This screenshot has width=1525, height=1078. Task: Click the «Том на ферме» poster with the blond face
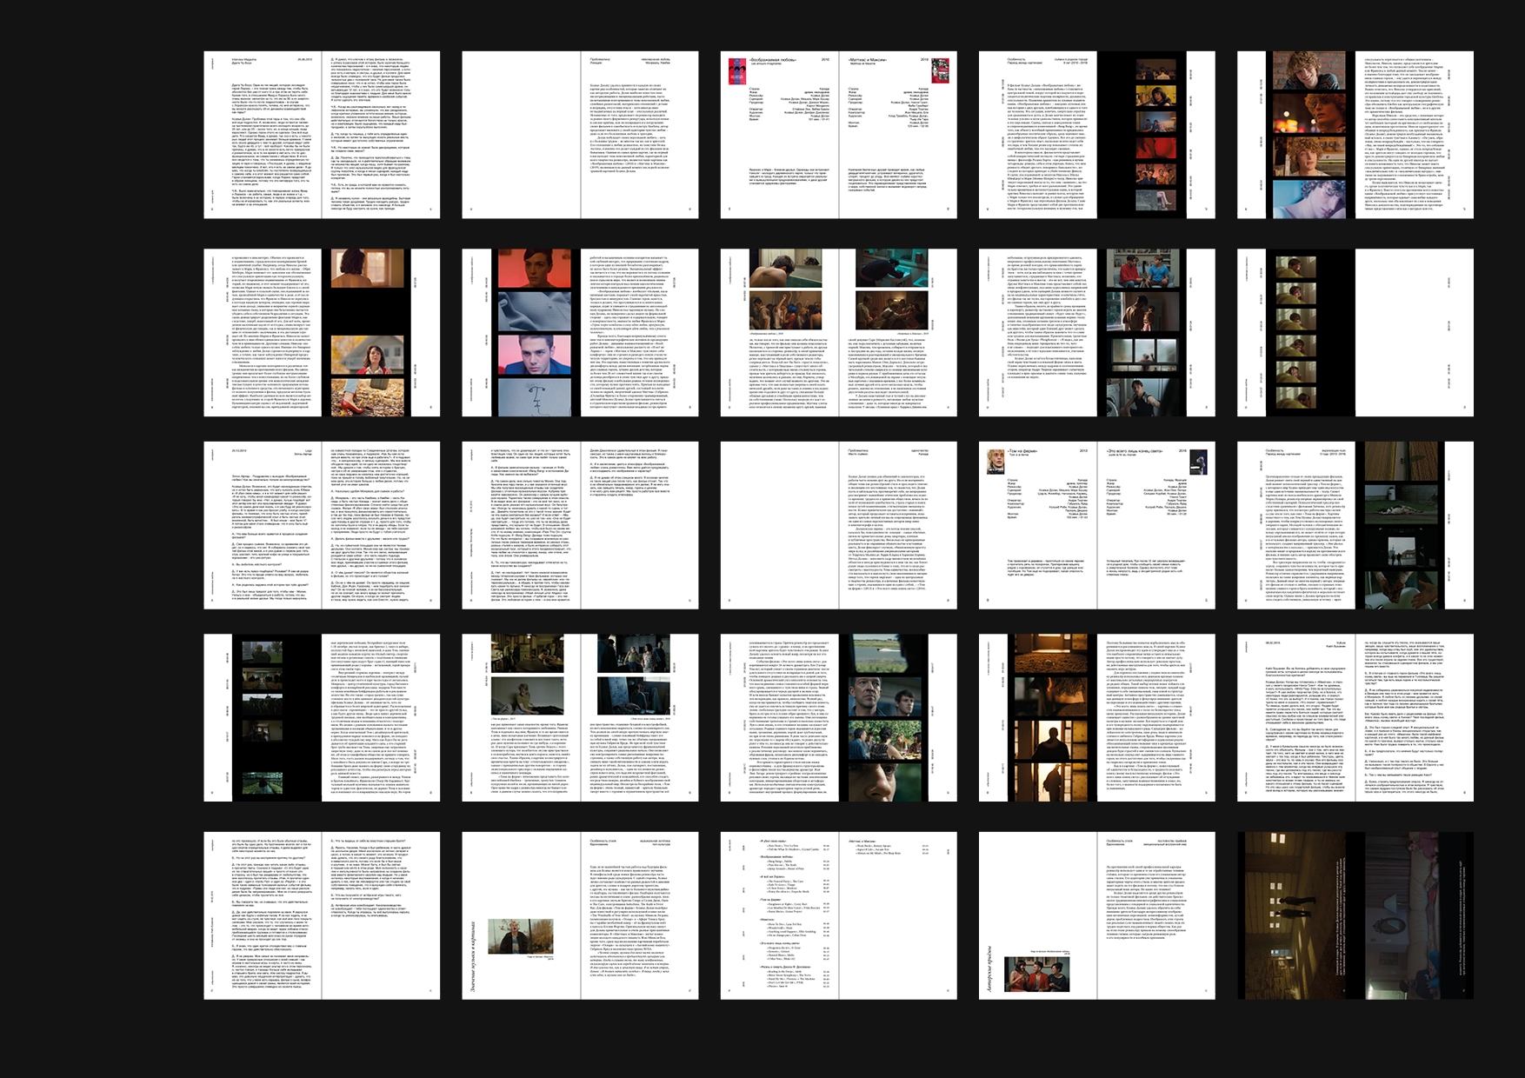pos(996,460)
